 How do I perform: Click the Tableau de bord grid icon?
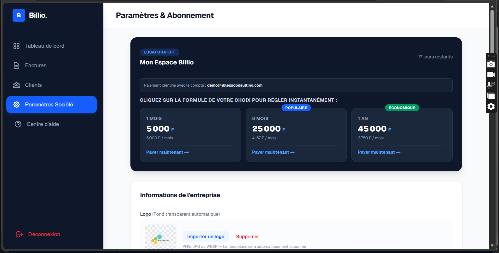tap(16, 46)
